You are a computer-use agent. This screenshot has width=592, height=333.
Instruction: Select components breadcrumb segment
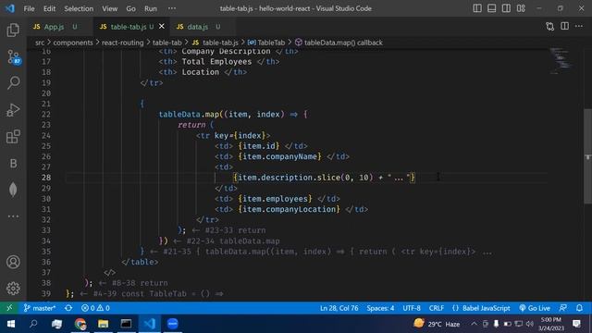tap(73, 43)
